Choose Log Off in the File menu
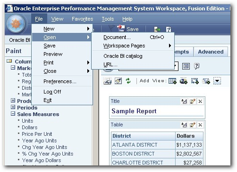The image size is (237, 172). [61, 92]
